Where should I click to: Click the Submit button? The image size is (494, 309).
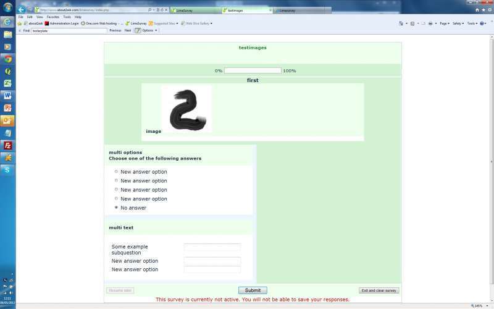pyautogui.click(x=253, y=290)
